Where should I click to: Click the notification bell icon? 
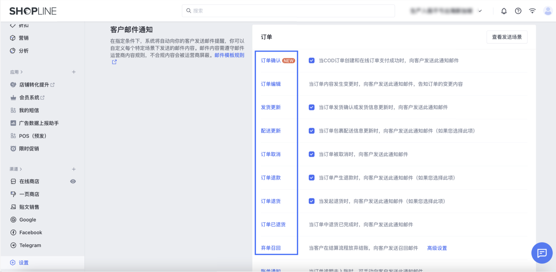tap(504, 11)
